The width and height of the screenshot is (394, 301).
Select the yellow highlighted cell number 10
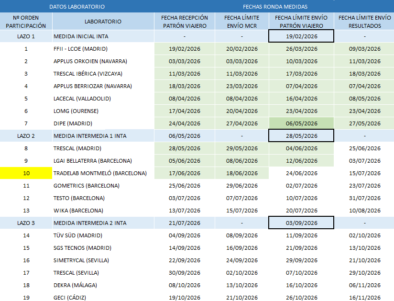tap(26, 173)
